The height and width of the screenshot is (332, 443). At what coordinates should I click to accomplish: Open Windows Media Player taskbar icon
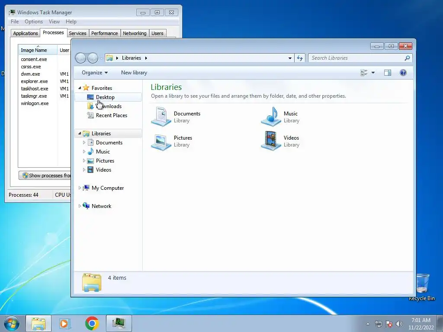click(65, 323)
